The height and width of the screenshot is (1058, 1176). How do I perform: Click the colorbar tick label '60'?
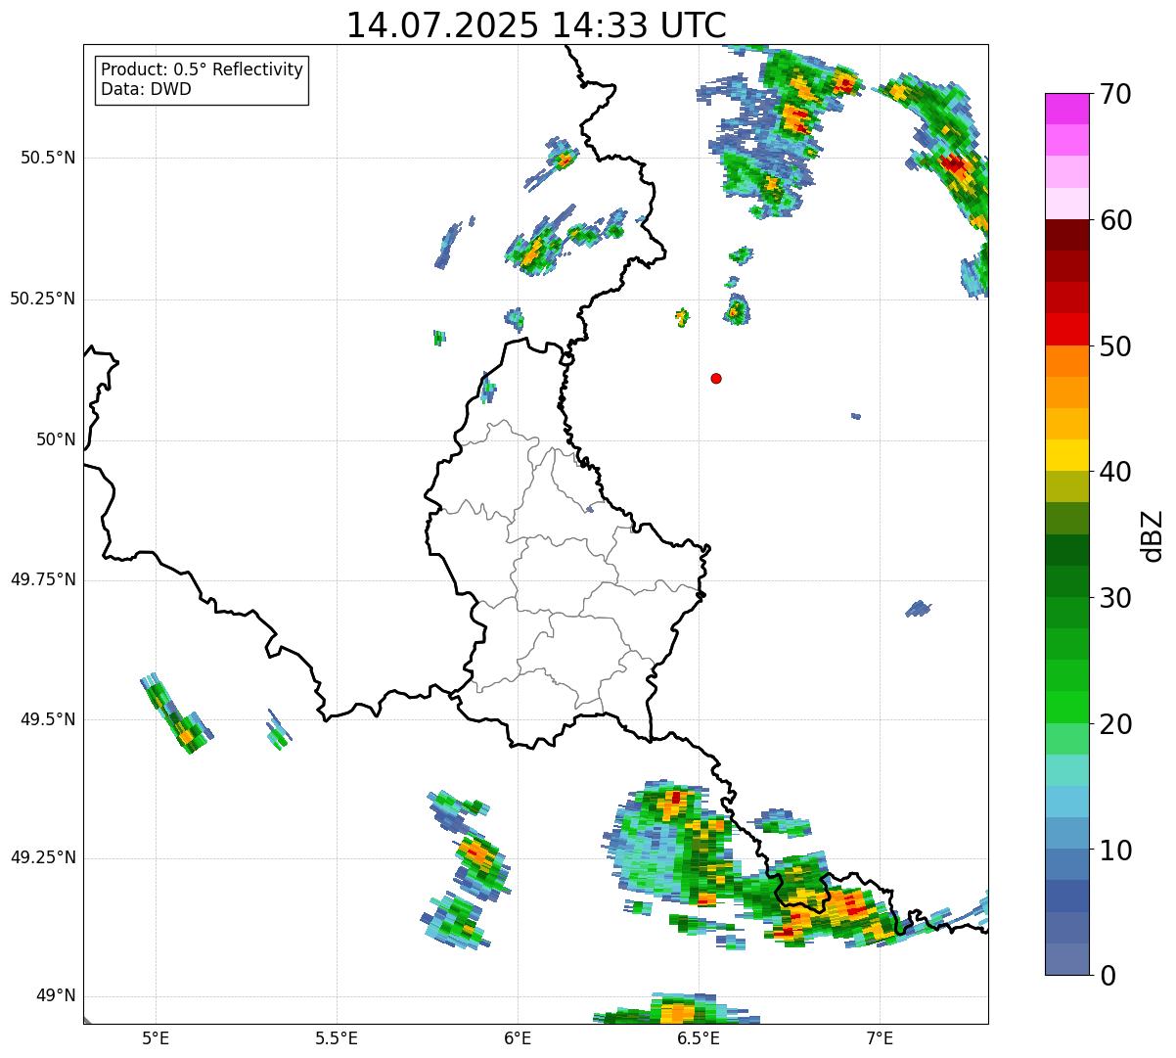1115,220
